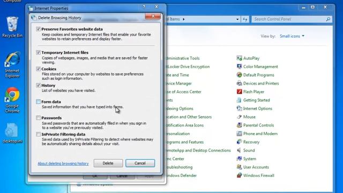The width and height of the screenshot is (343, 193).
Task: Open the Windows Defender link
Action: [x=181, y=175]
